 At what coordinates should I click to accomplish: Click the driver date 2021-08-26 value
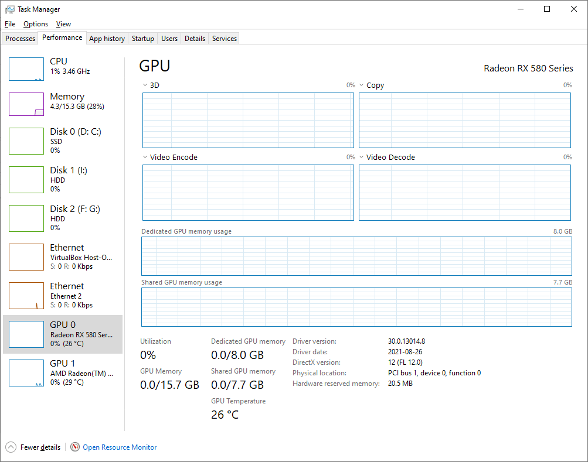(405, 352)
